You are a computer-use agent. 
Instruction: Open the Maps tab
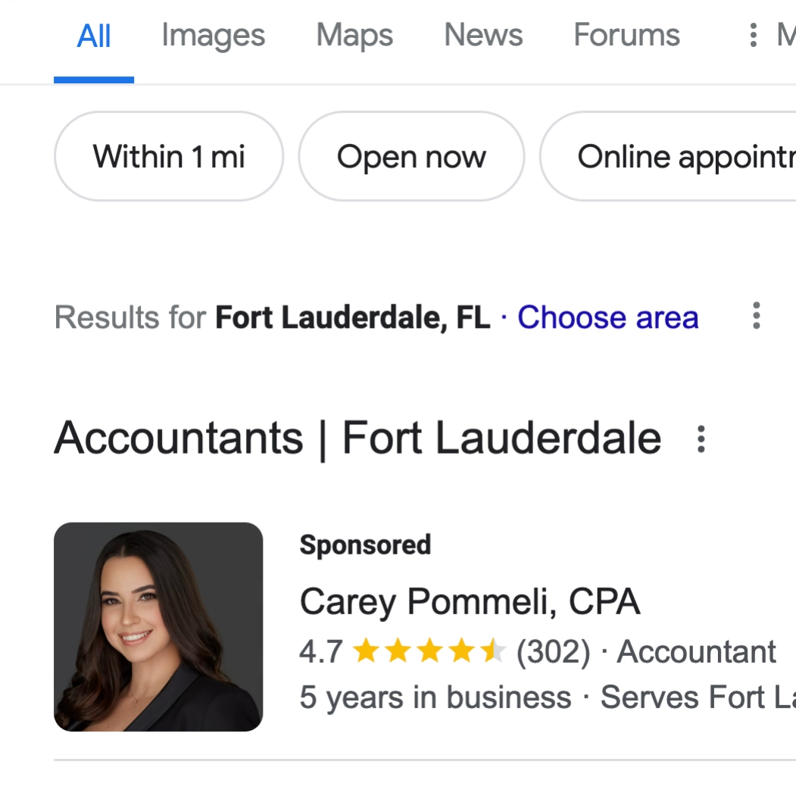(x=354, y=36)
